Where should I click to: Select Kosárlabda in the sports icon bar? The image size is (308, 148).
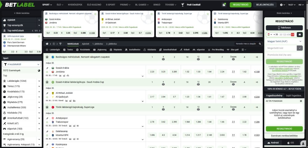[83, 50]
